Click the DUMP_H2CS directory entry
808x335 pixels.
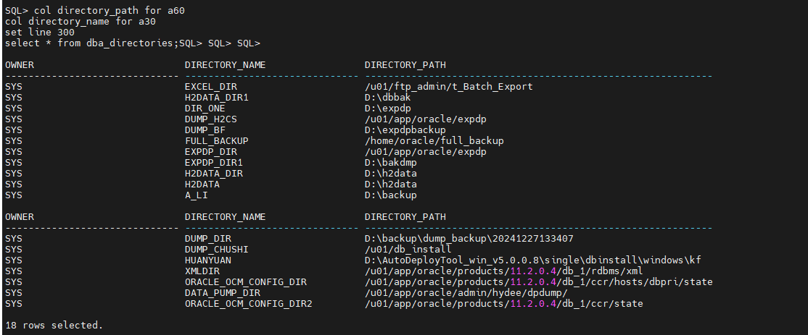pos(211,119)
